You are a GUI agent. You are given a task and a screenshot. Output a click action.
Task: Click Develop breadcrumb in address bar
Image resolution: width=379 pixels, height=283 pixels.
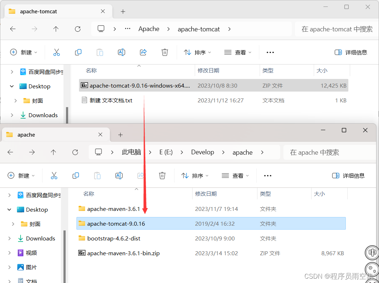tap(203, 152)
